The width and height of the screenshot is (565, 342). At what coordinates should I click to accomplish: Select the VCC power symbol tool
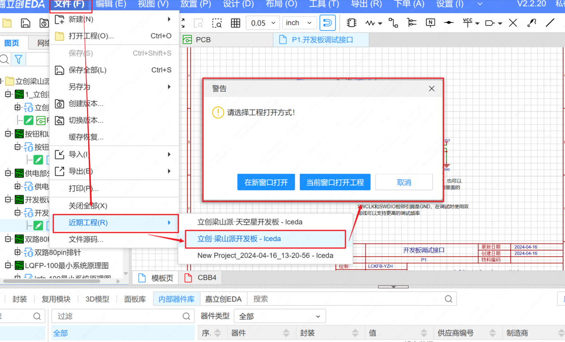pyautogui.click(x=467, y=23)
